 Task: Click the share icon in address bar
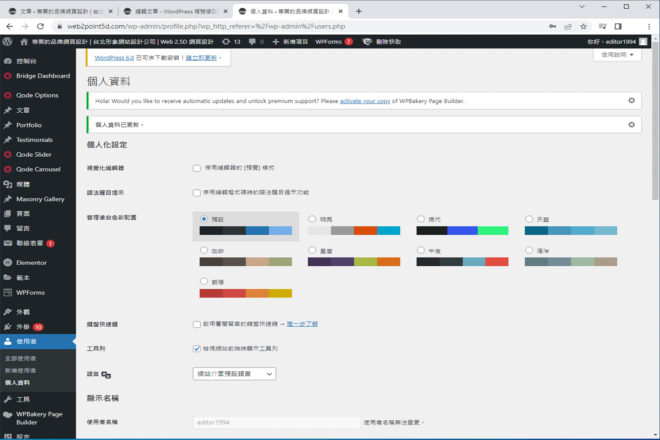pyautogui.click(x=568, y=27)
